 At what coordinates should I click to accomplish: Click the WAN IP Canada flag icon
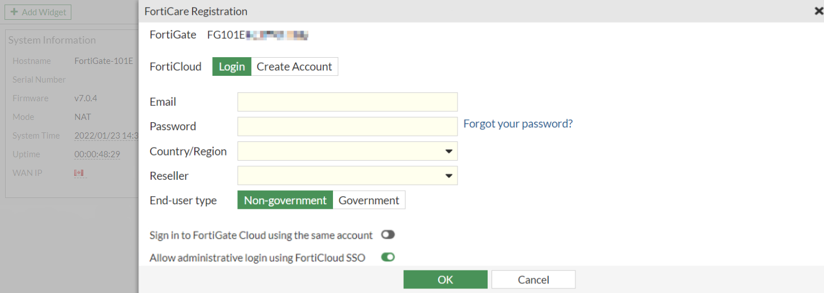pyautogui.click(x=79, y=173)
